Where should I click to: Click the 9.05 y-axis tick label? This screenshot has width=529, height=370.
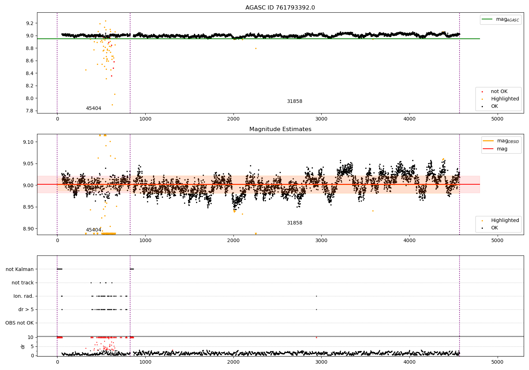point(28,164)
